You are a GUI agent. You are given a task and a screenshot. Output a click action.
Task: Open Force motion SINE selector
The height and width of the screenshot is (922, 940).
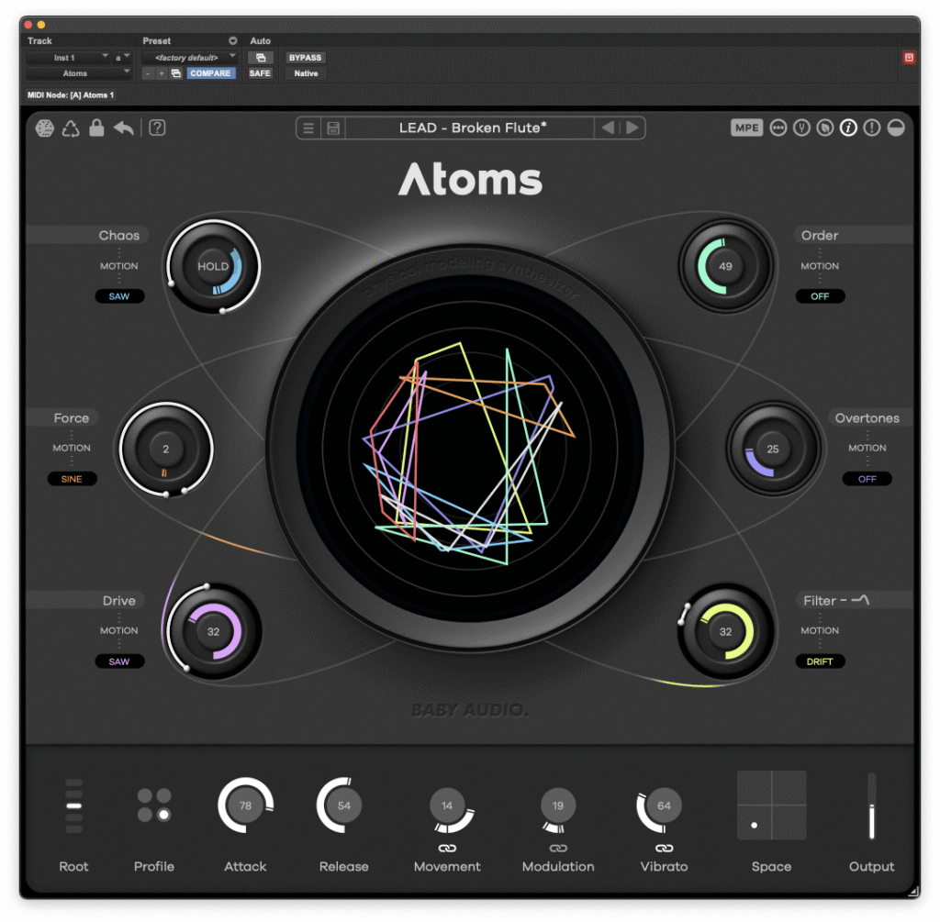[72, 479]
